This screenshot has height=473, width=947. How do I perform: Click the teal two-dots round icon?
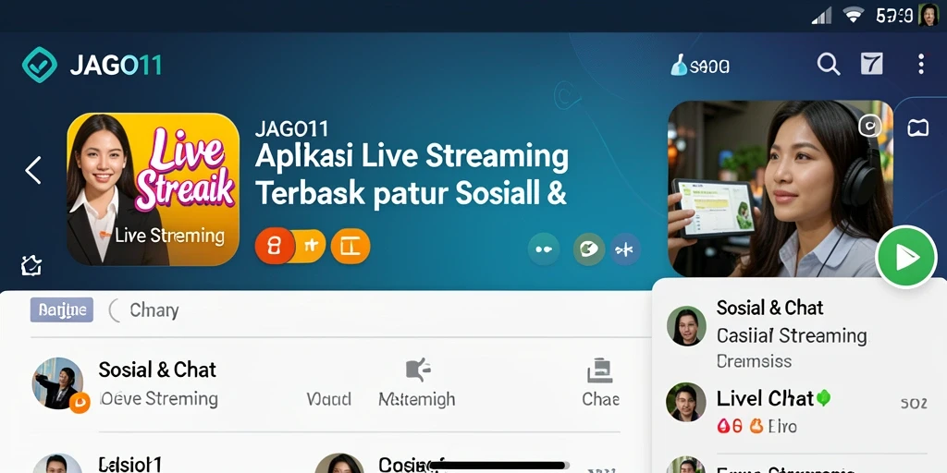544,249
